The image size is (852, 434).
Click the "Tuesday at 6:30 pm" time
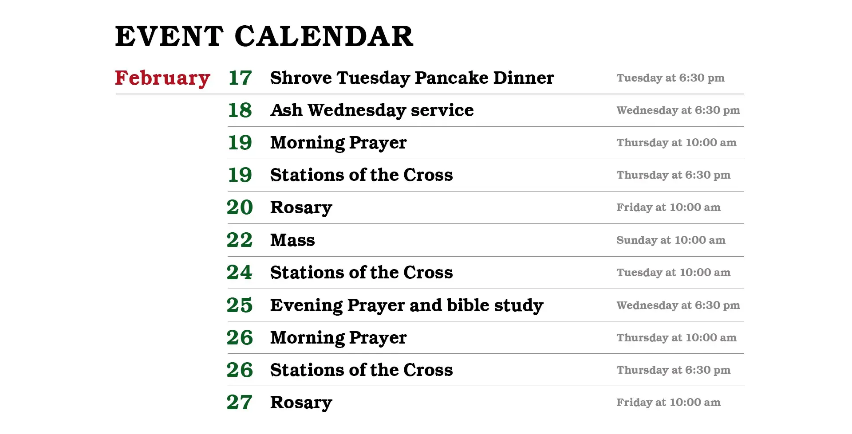click(670, 78)
